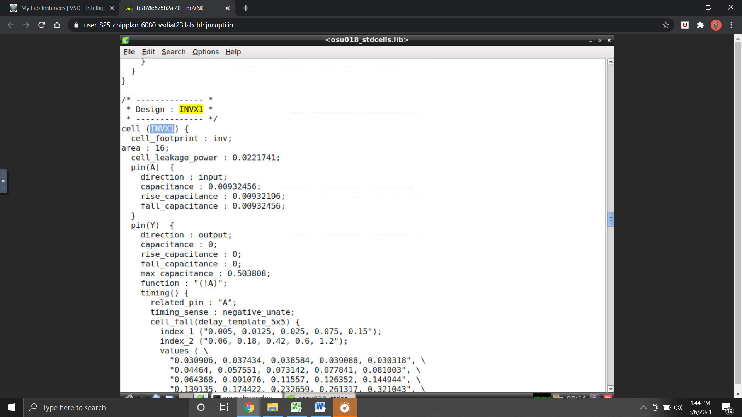Expand the noVNC side panel handle
742x417 pixels.
(4, 181)
